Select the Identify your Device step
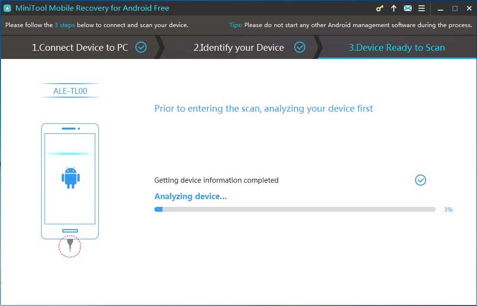477x306 pixels. (239, 47)
